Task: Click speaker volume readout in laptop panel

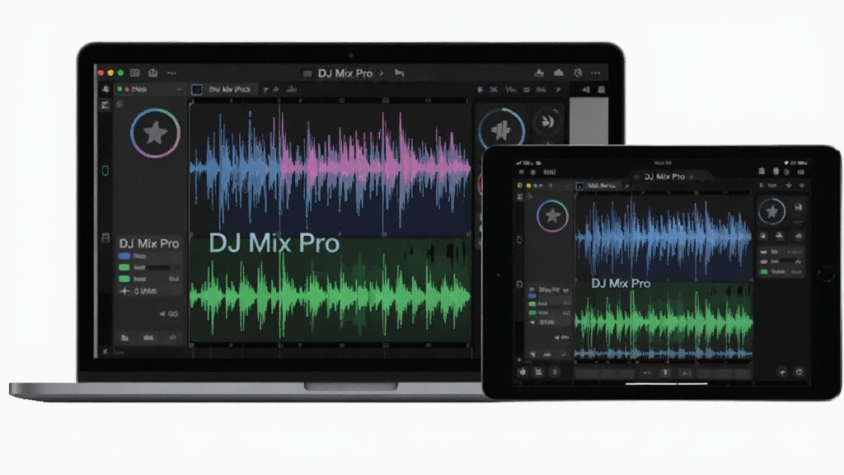Action: point(168,313)
